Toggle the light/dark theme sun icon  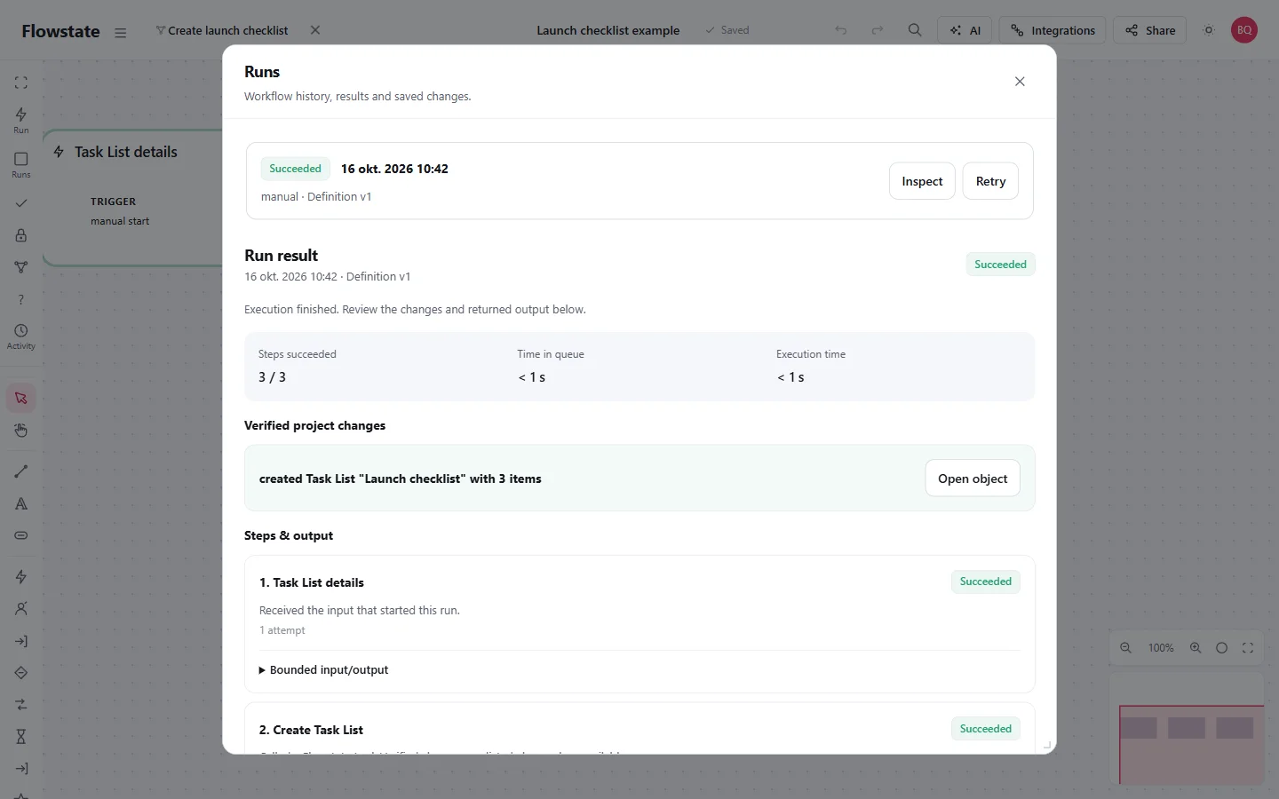1209,30
